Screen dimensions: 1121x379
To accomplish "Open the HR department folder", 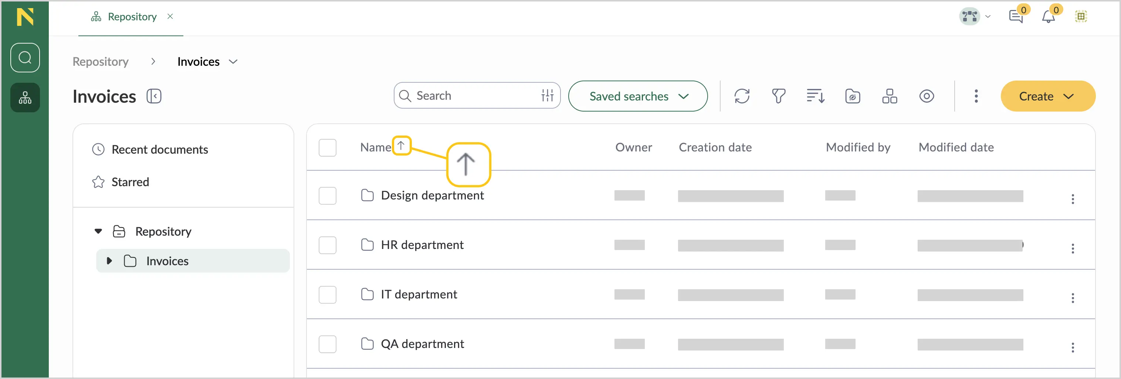I will click(x=422, y=245).
